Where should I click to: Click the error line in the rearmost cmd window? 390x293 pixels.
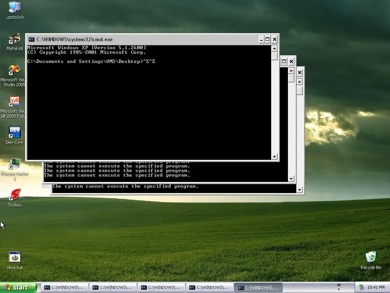pos(125,186)
